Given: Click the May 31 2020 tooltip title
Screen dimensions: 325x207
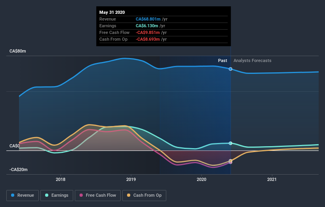Looking at the screenshot, I should click(112, 12).
